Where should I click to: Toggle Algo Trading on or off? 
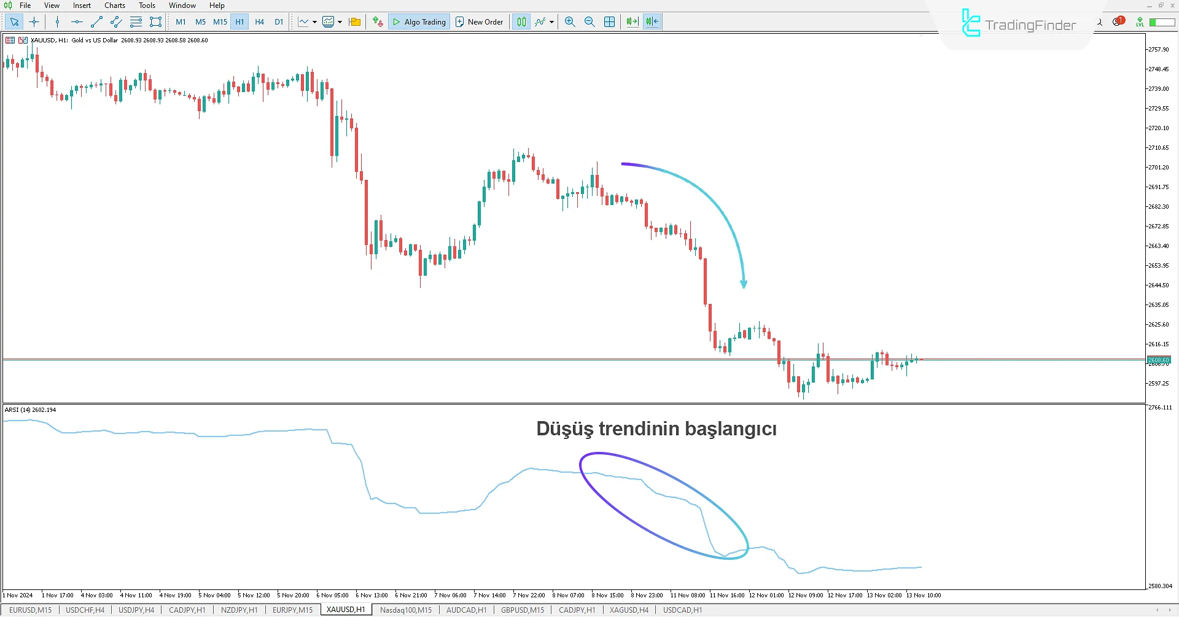pos(419,22)
